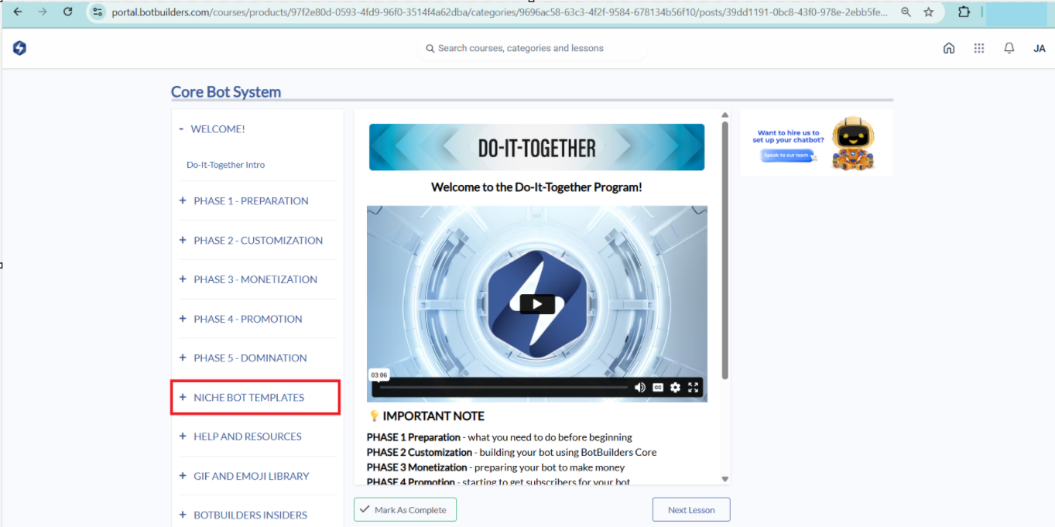
Task: Click the lesson content scrollbar
Action: click(x=725, y=250)
